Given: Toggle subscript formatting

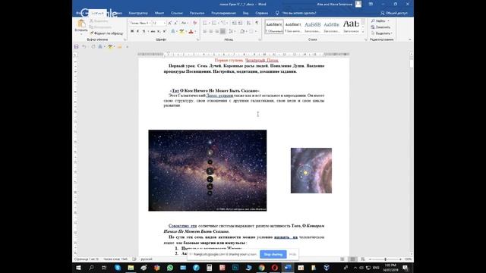Looking at the screenshot, I should pos(159,31).
